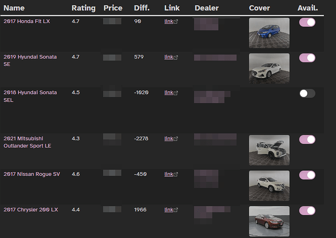Open the white Nissan Rogue cover photo
336x238 pixels.
click(269, 186)
